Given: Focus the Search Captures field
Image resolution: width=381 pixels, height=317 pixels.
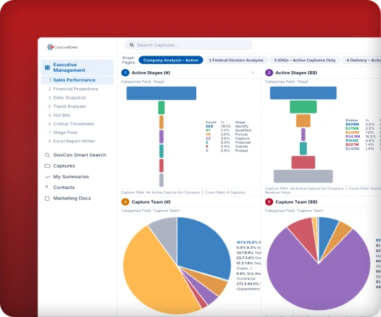Looking at the screenshot, I should pyautogui.click(x=188, y=45).
